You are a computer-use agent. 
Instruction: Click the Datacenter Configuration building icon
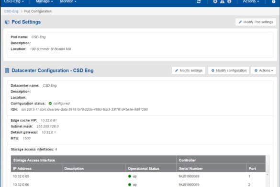click(x=7, y=70)
